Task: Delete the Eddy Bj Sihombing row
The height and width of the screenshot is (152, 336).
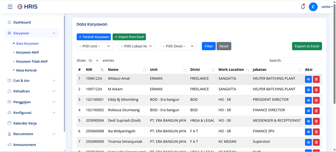Action: [x=316, y=100]
